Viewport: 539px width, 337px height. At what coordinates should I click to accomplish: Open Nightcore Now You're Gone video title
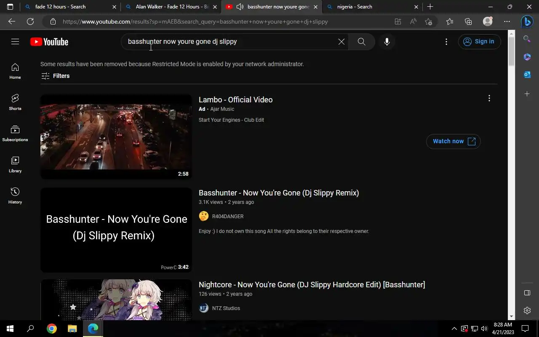pos(312,285)
